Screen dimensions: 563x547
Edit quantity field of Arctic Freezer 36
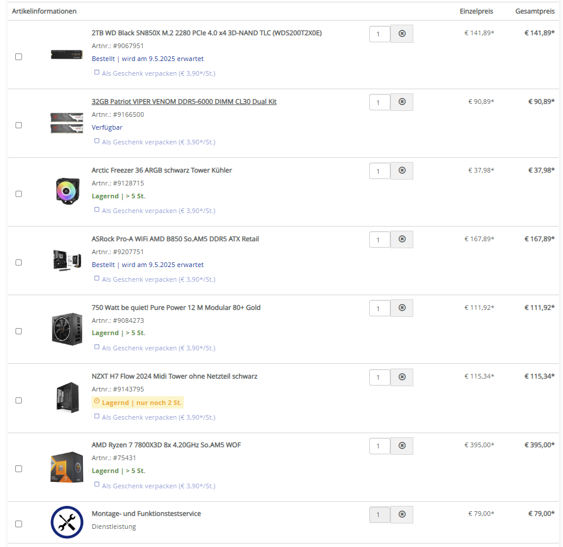(379, 171)
